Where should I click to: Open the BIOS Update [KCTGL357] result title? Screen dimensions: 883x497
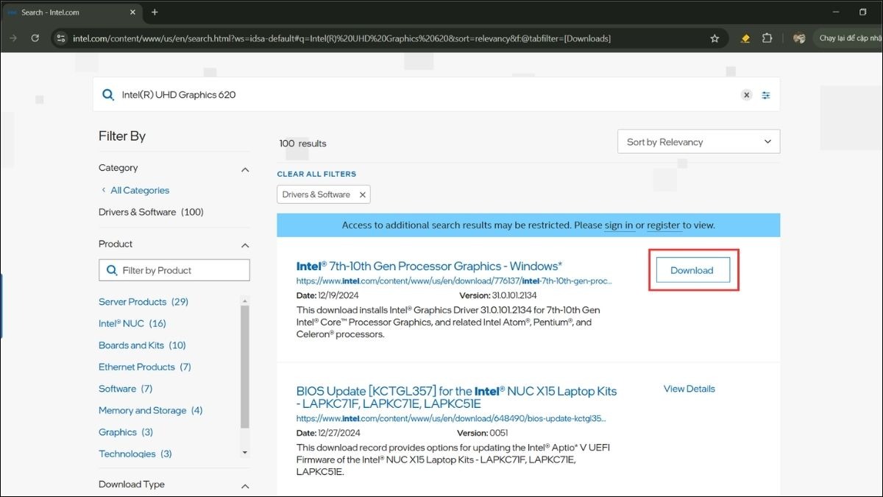pyautogui.click(x=456, y=397)
